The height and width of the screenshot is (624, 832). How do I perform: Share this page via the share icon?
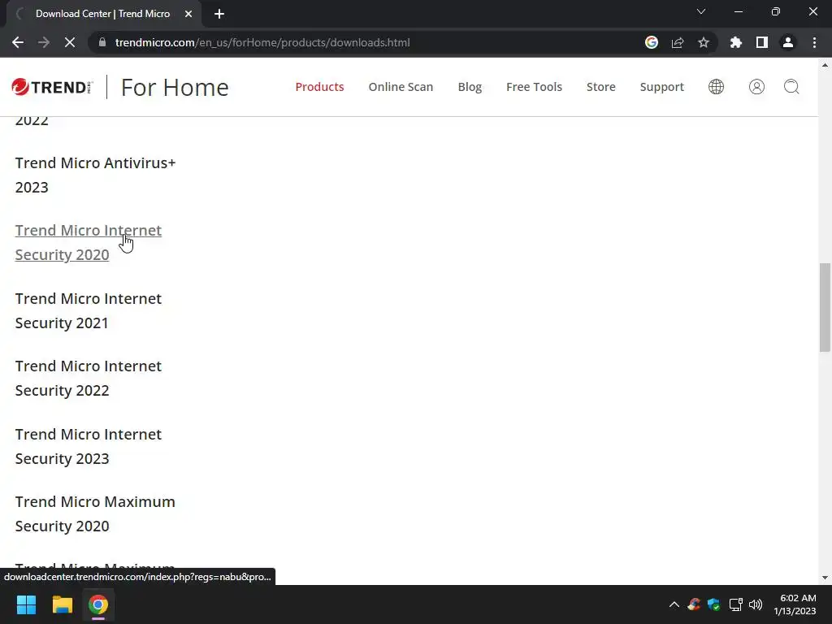pyautogui.click(x=677, y=42)
